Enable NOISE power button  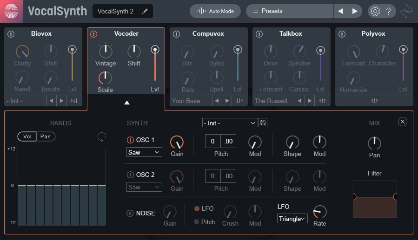pos(130,214)
